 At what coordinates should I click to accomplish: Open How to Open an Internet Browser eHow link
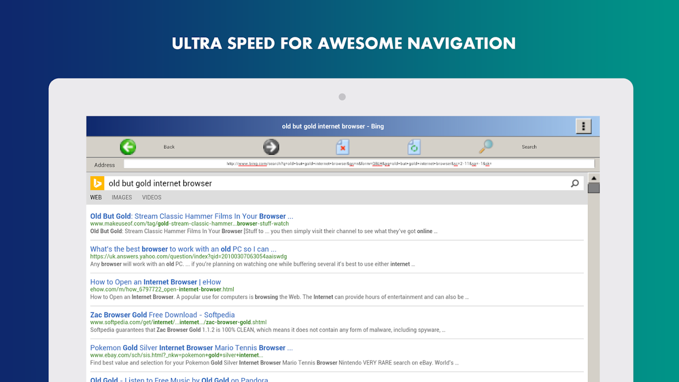155,282
